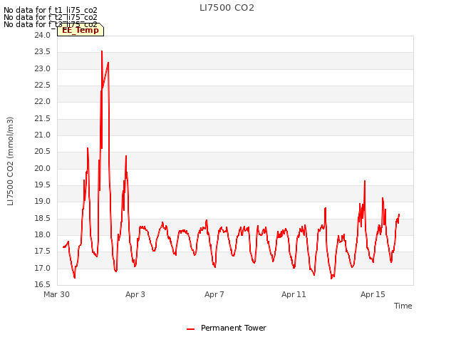Click the Apr 11 x-axis tick label
The height and width of the screenshot is (342, 456).
(294, 294)
